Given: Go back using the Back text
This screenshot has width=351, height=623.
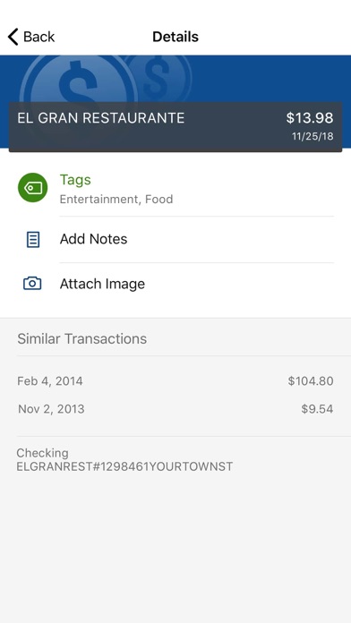Looking at the screenshot, I should pos(39,37).
